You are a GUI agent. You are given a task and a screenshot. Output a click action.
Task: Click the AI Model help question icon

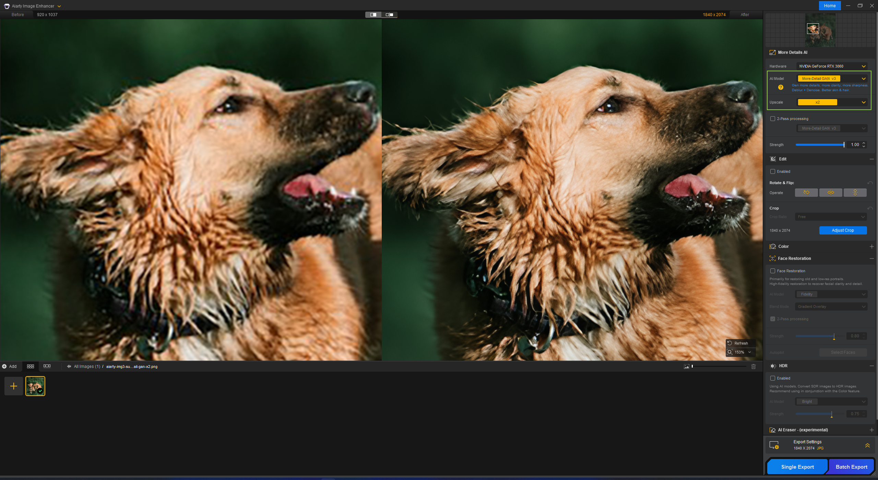coord(781,87)
